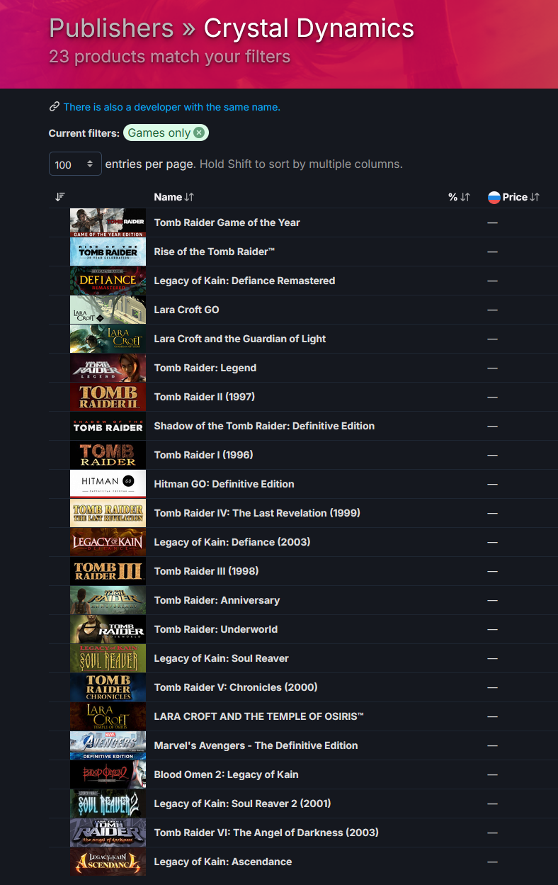Click Marvel's Avengers thumbnail image
Screen dimensions: 558x885
(x=108, y=745)
